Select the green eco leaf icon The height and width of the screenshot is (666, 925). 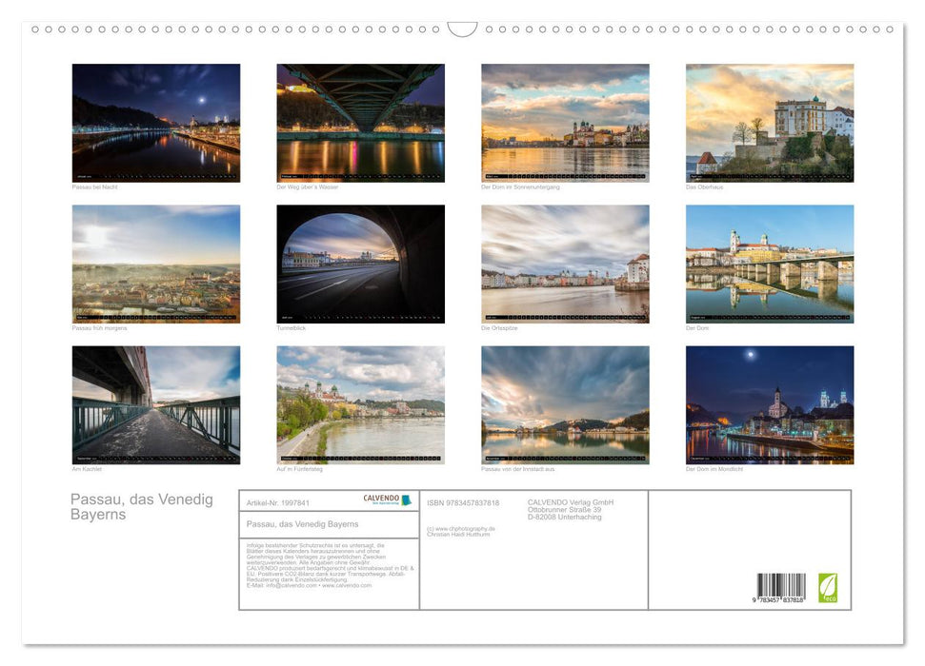pyautogui.click(x=831, y=590)
